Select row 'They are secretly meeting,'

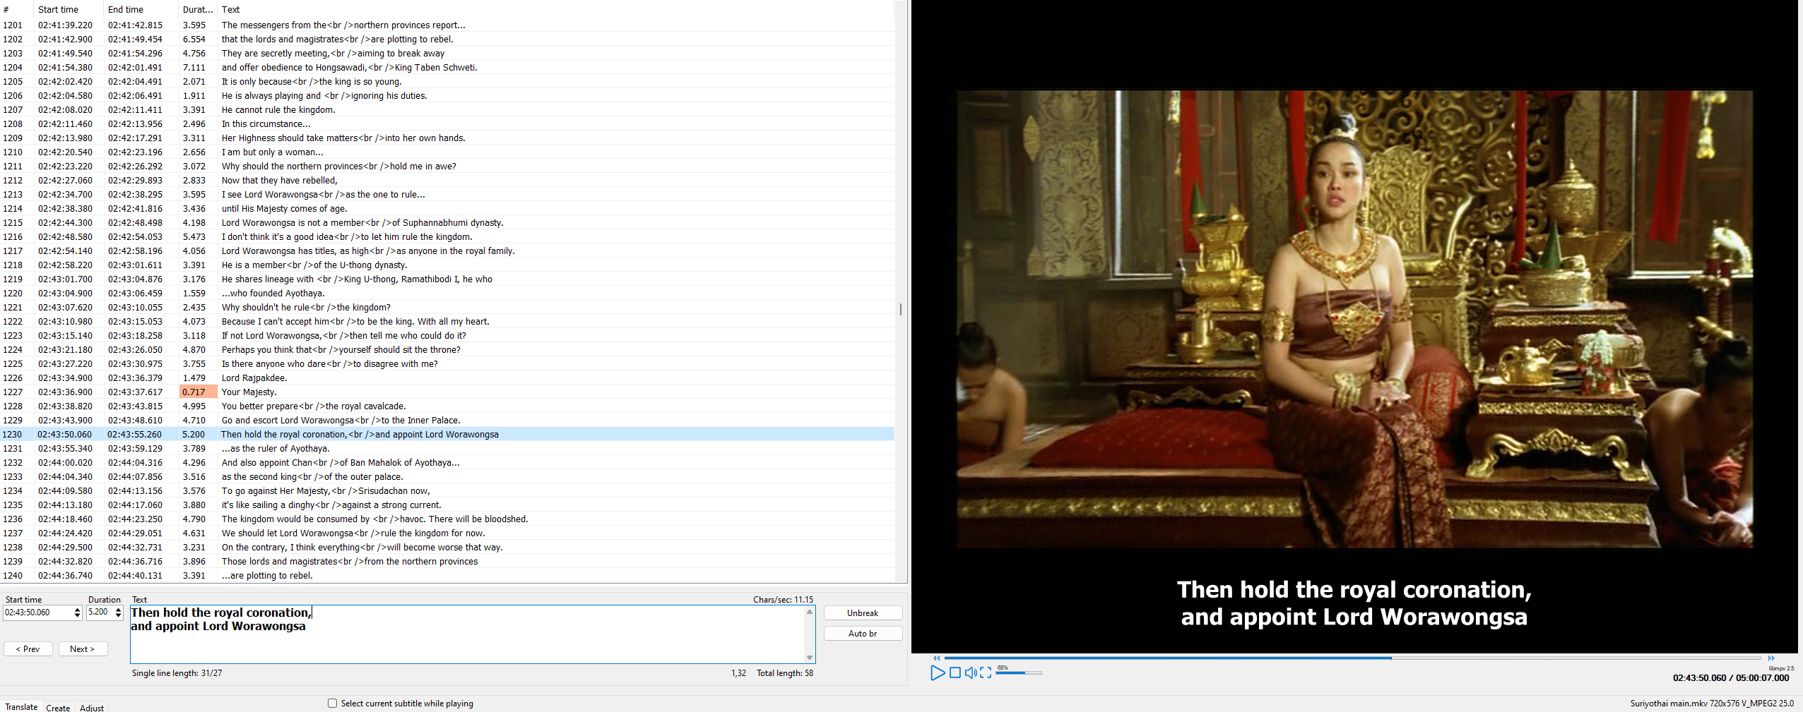click(447, 53)
